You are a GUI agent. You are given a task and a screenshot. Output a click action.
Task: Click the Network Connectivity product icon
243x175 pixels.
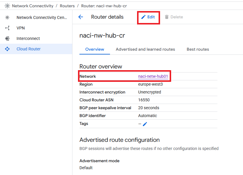click(7, 6)
